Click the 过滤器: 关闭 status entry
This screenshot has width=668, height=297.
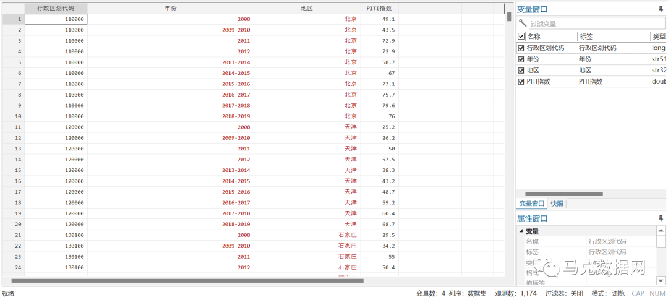tap(564, 293)
